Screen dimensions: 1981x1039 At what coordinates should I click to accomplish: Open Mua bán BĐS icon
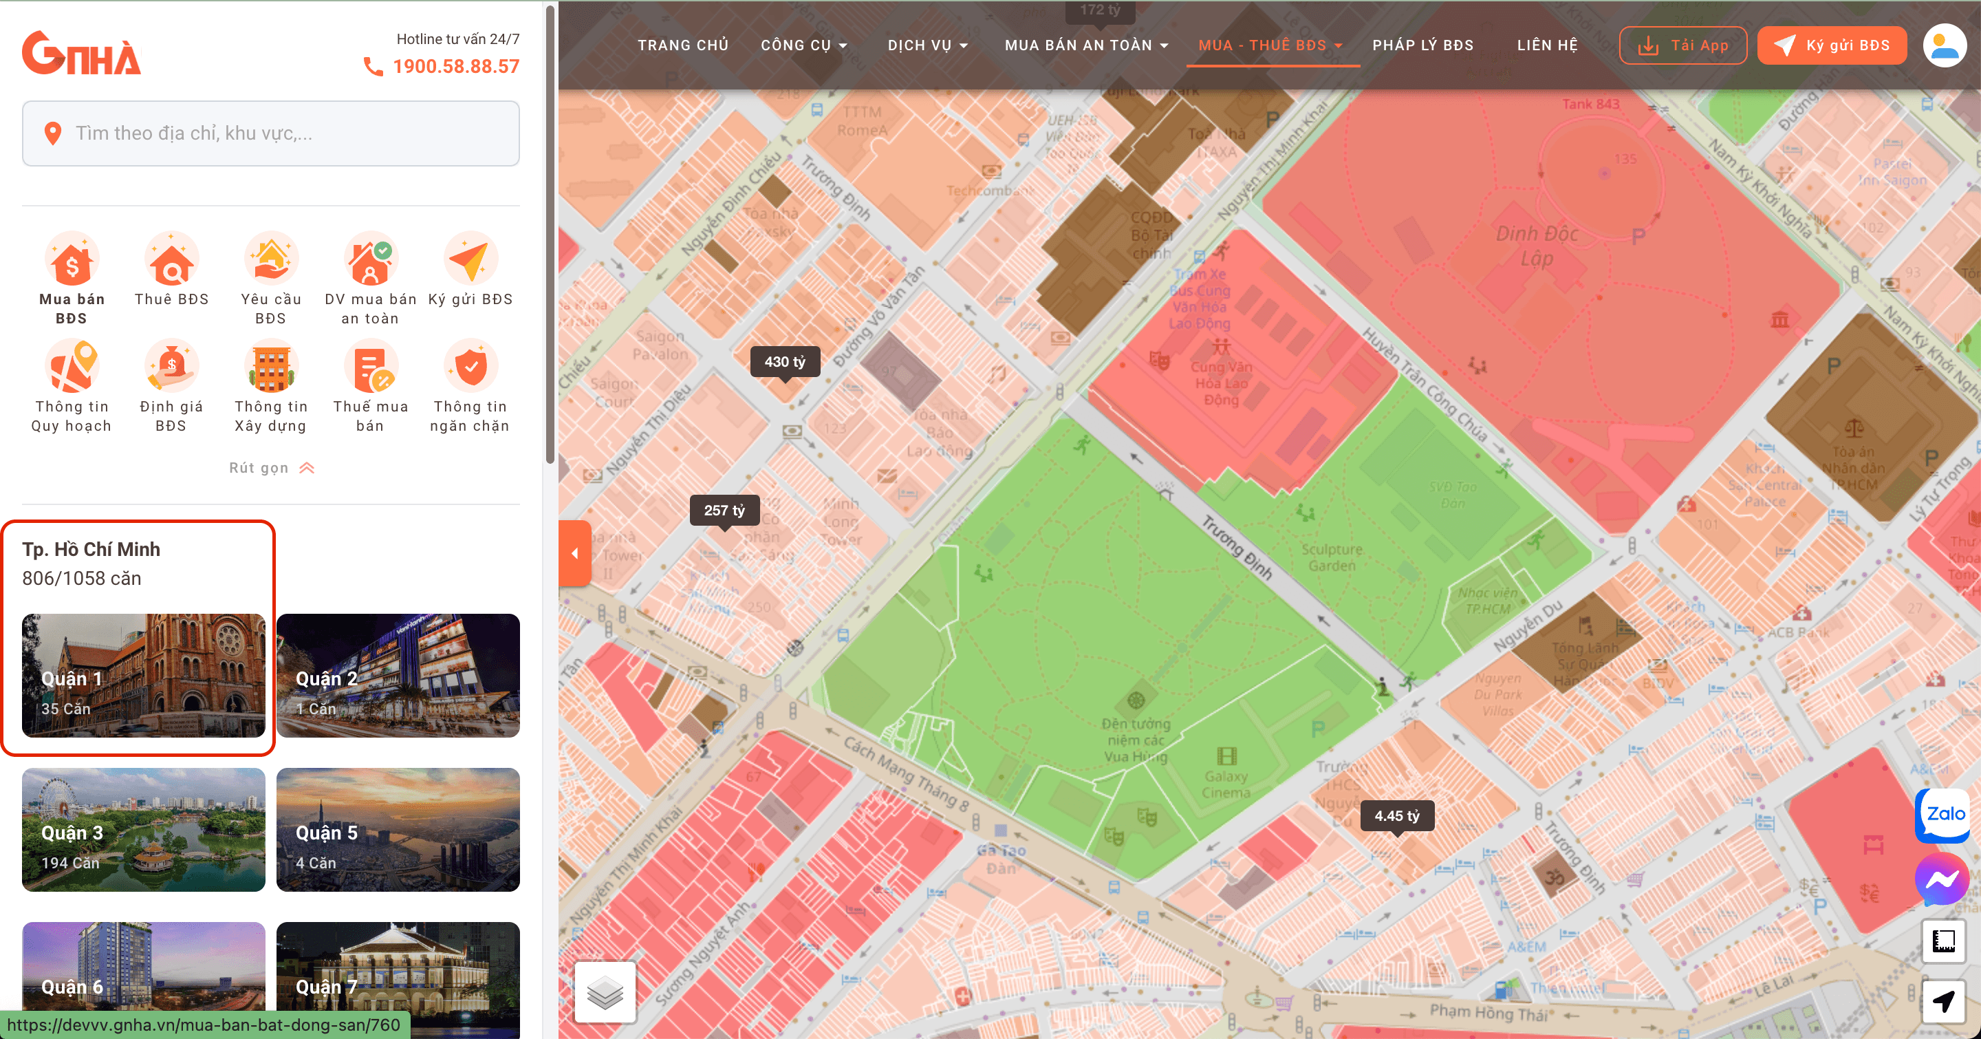(72, 259)
